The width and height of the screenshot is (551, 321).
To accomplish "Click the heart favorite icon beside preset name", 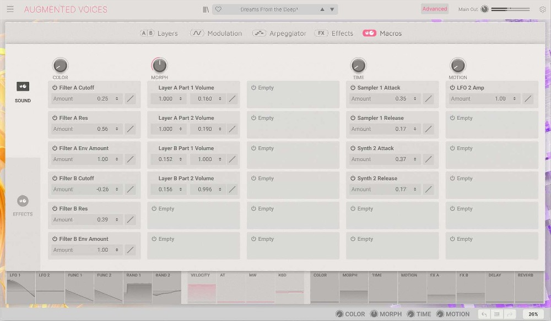I will point(219,9).
